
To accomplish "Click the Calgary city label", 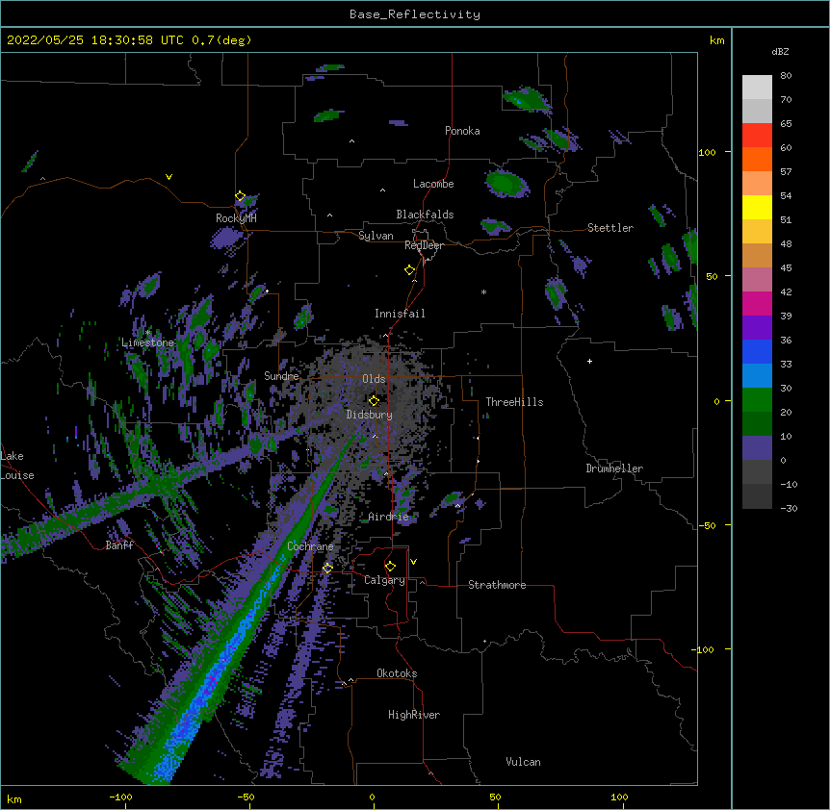I will tap(384, 580).
